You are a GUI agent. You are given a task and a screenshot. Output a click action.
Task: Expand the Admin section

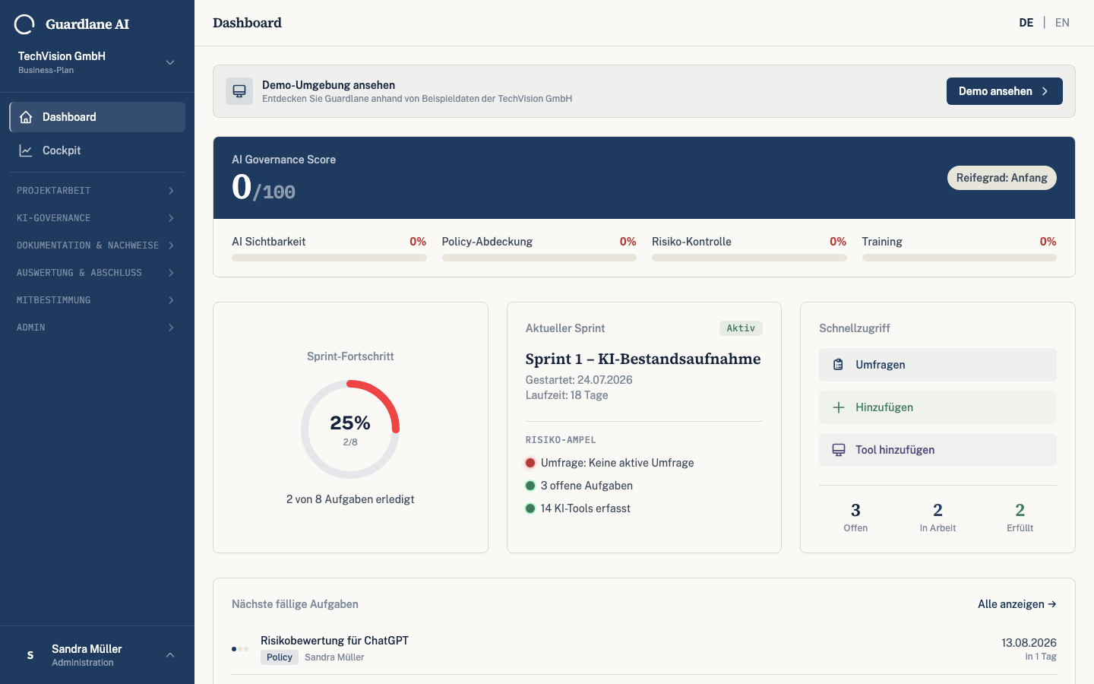pyautogui.click(x=97, y=328)
